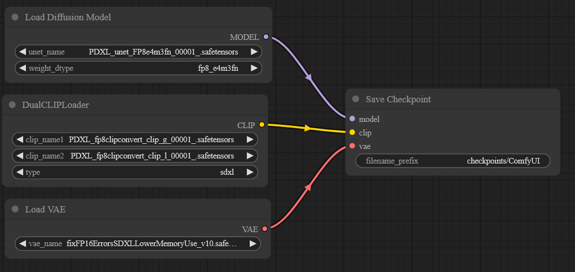The height and width of the screenshot is (272, 575).
Task: Click the purple model input socket
Action: (x=352, y=119)
